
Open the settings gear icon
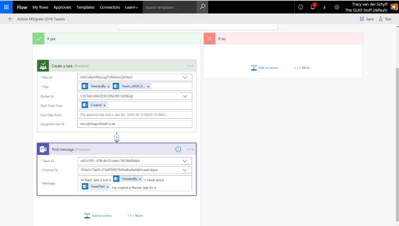point(337,7)
